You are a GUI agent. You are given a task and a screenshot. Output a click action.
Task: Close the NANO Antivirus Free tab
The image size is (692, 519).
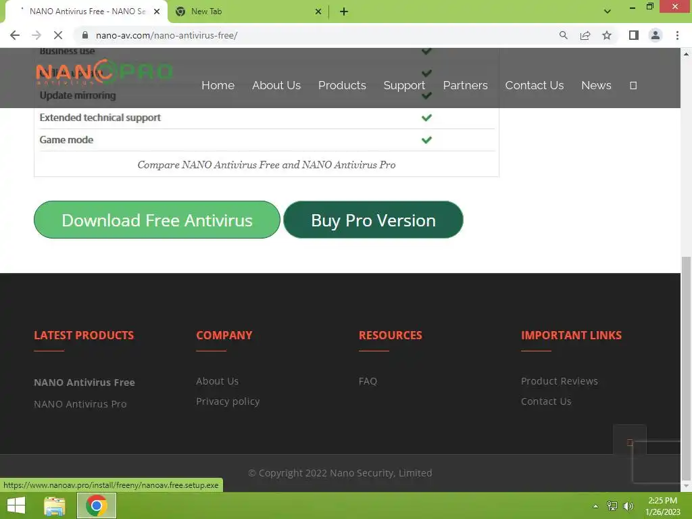point(157,11)
